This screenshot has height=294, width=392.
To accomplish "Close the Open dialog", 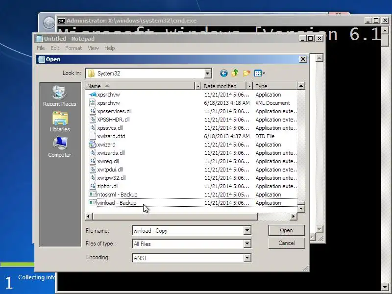I will (x=303, y=59).
